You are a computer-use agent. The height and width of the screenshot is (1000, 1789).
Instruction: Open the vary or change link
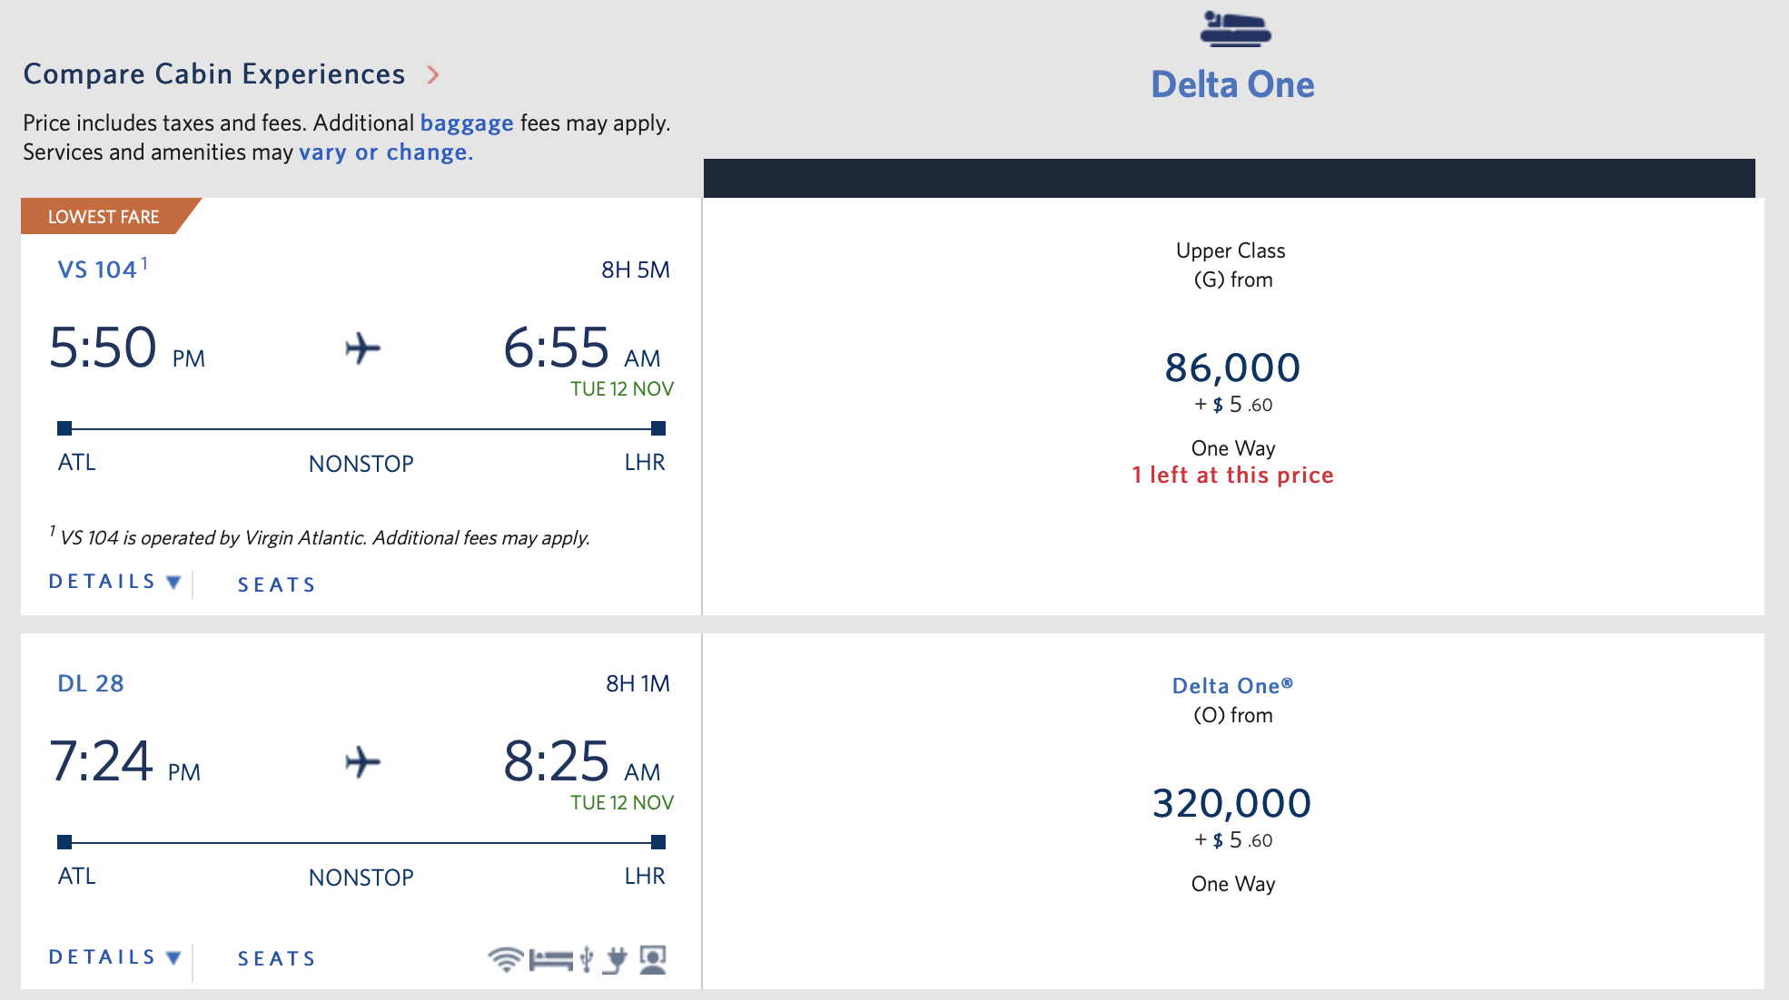[x=386, y=152]
